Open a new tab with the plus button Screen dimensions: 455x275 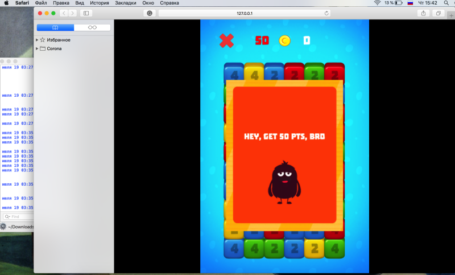click(451, 16)
